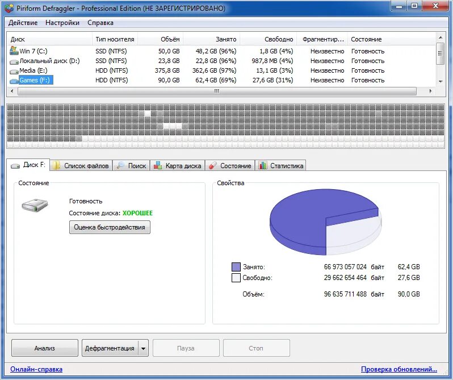This screenshot has height=380, width=453.
Task: Click the Оценка быстродействия button
Action: tap(110, 227)
